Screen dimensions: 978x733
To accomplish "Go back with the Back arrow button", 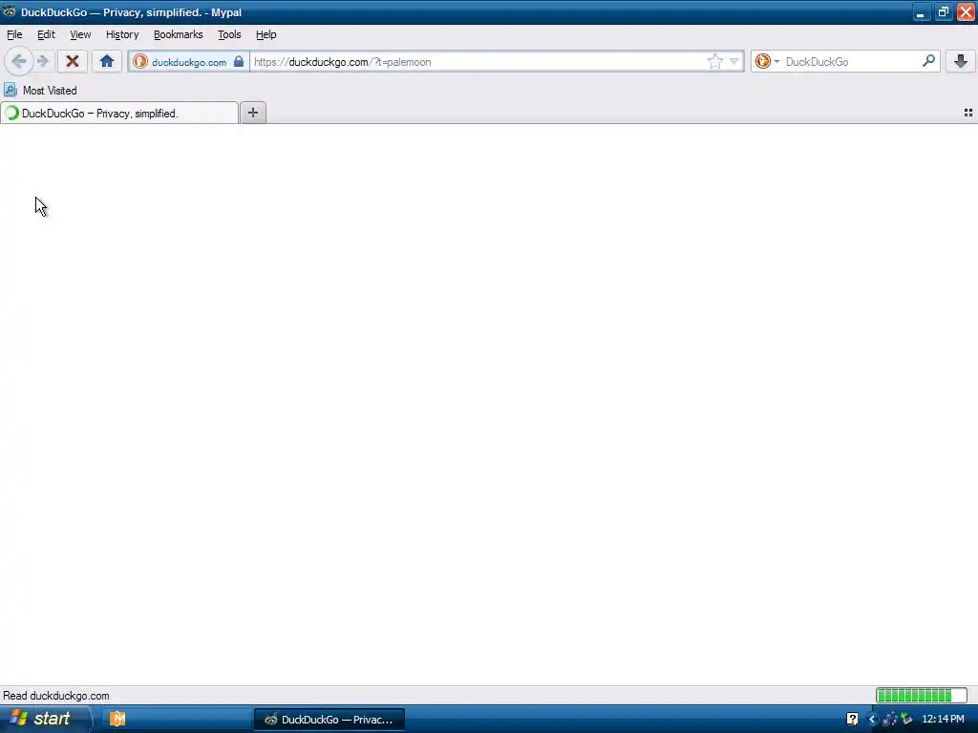I will click(19, 61).
